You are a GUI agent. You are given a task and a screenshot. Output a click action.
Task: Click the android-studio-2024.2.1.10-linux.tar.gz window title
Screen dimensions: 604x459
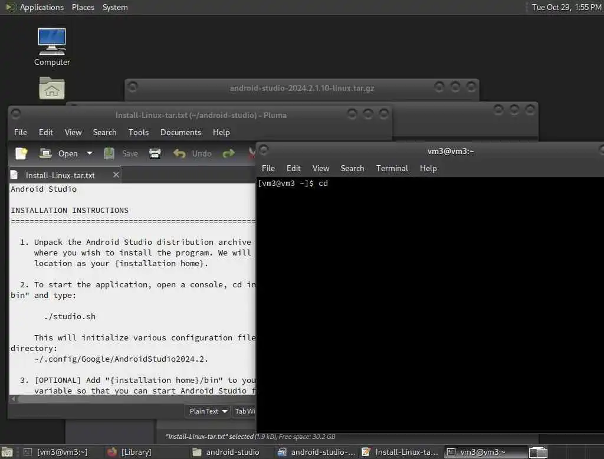[x=302, y=88]
